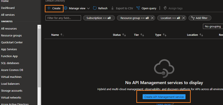The width and height of the screenshot is (223, 105).
Task: Click the Location column header
Action: point(192,35)
